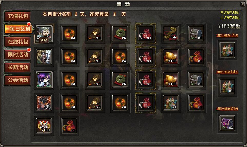Select the gold ingot x100 in second row
Screen dimensions: 247x147
click(171, 57)
